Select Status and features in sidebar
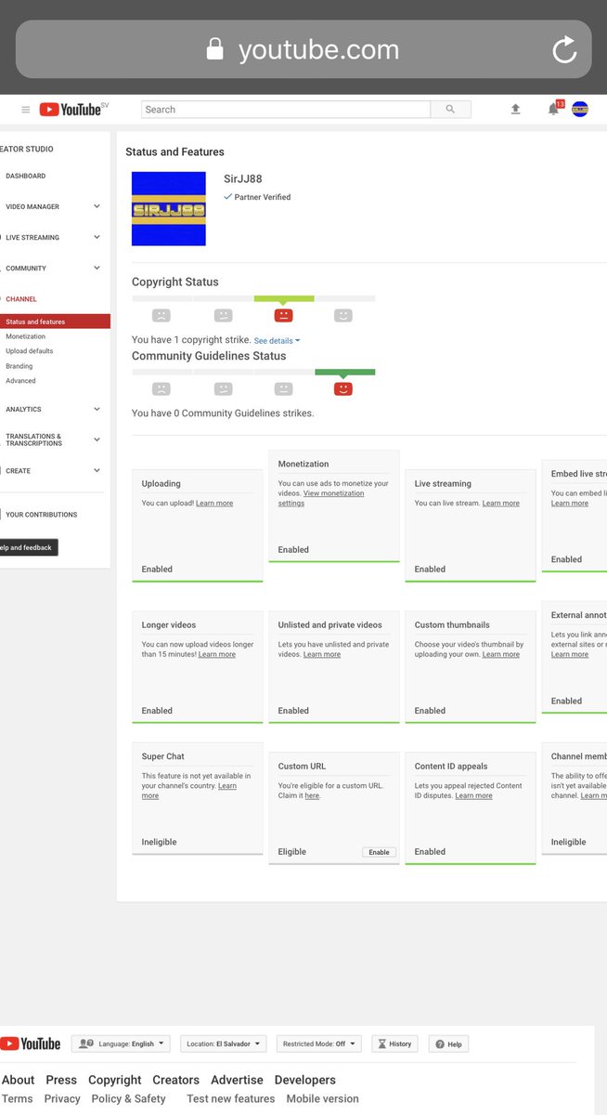This screenshot has width=607, height=1115. coord(55,321)
